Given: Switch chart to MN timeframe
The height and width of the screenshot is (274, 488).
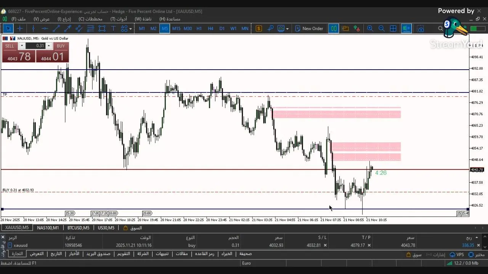Looking at the screenshot, I should [x=245, y=29].
